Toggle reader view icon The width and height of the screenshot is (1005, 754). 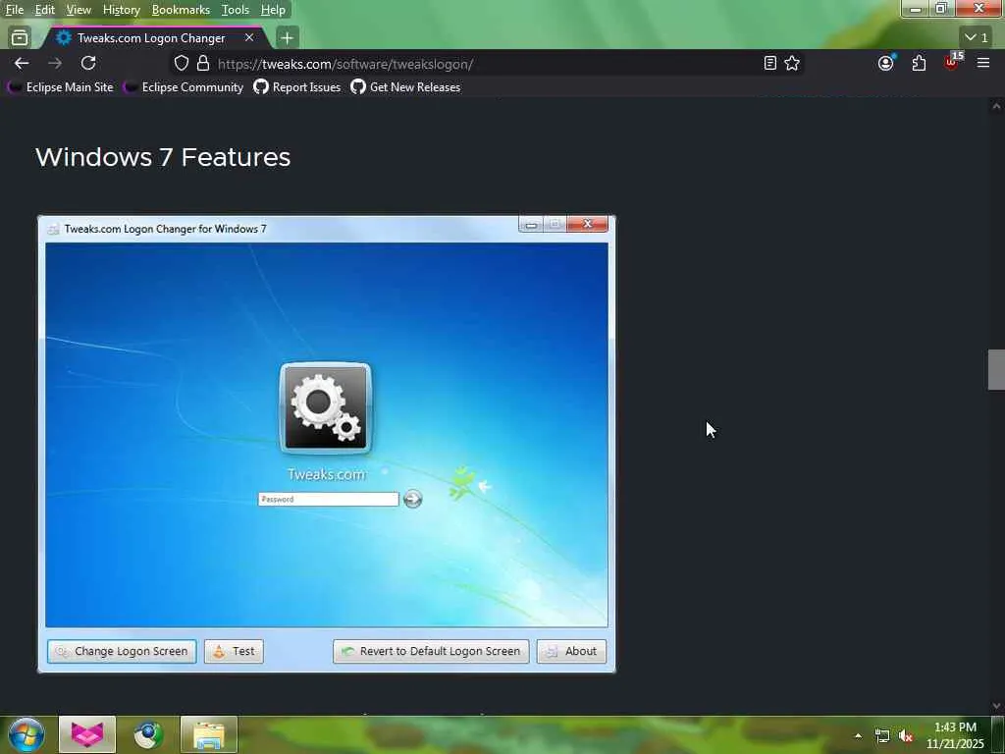point(770,63)
